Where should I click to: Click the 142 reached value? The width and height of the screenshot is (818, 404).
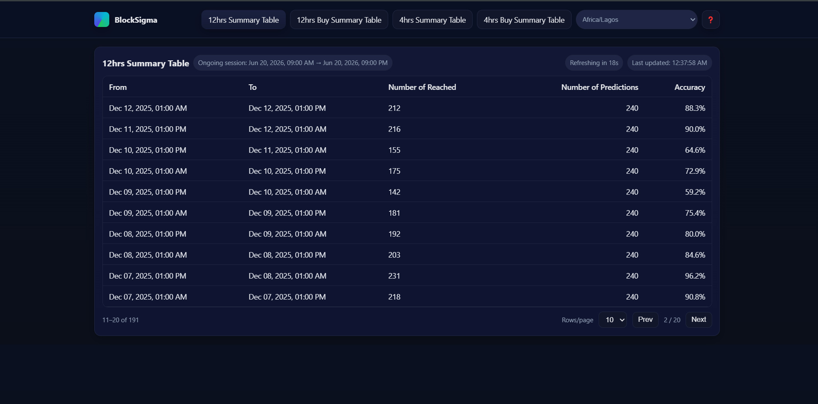tap(394, 192)
